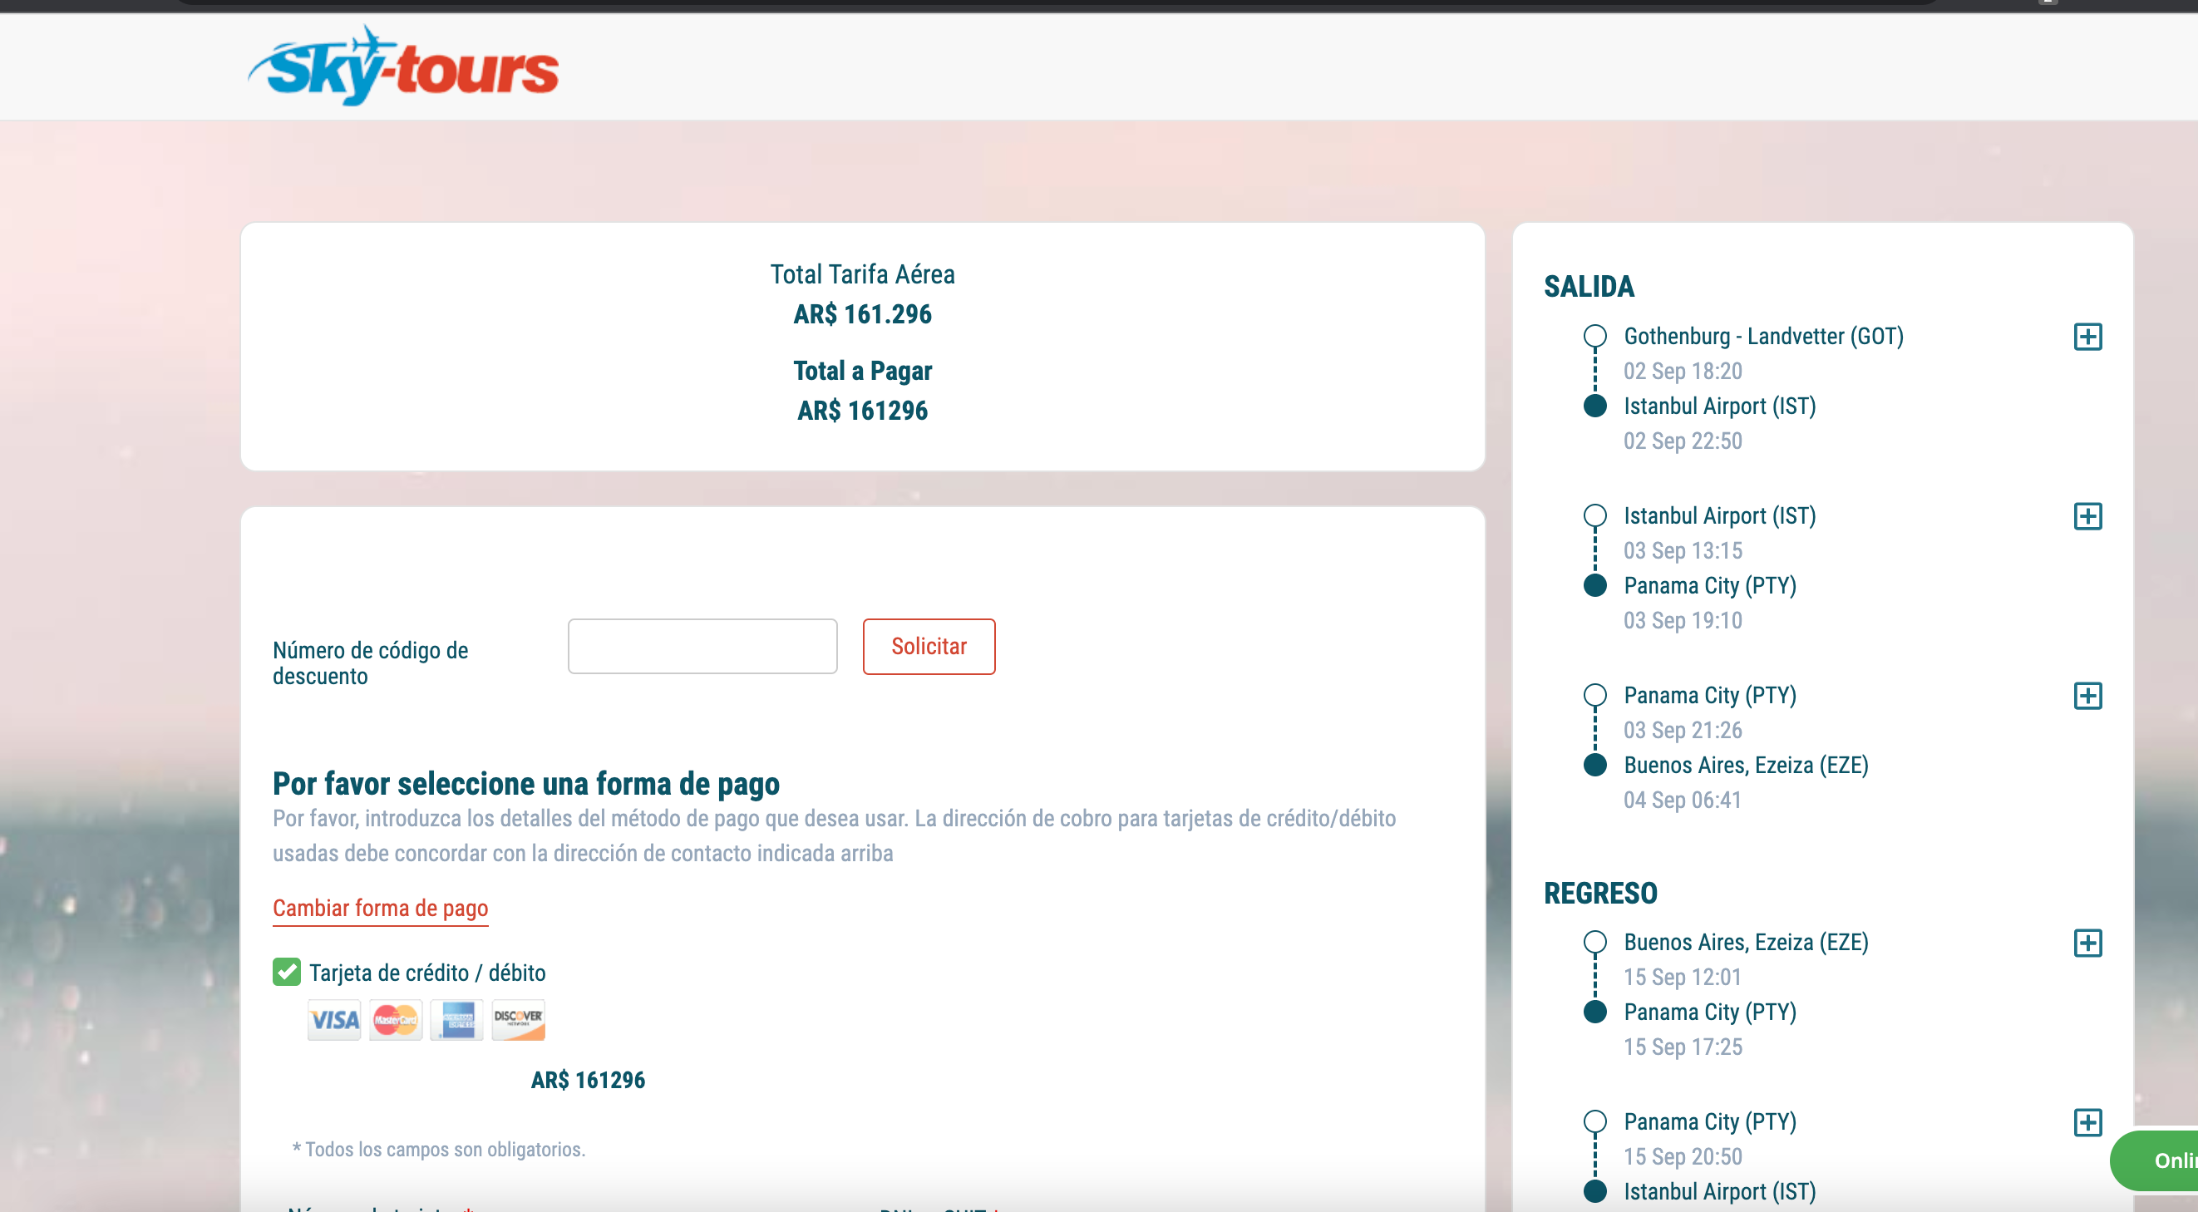
Task: Uncheck the Tarjeta de crédito / débito option
Action: coord(286,972)
